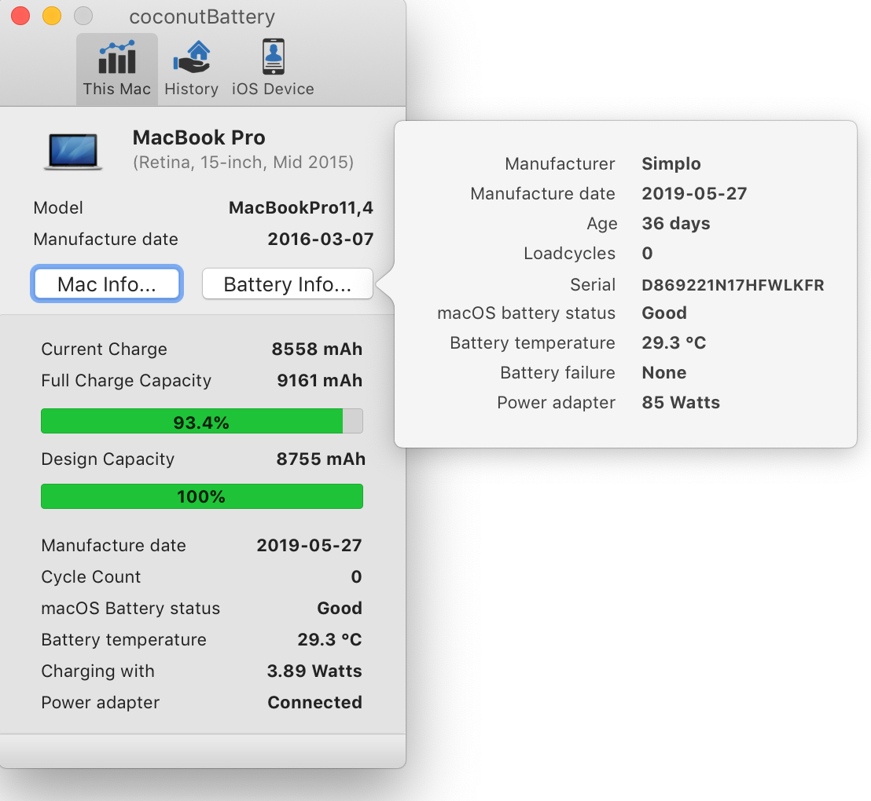Image resolution: width=871 pixels, height=801 pixels.
Task: Click the Loadcycles label in popover
Action: [x=569, y=253]
